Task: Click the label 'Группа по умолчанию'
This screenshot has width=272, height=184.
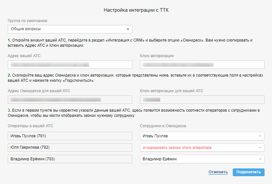Action: 28,21
